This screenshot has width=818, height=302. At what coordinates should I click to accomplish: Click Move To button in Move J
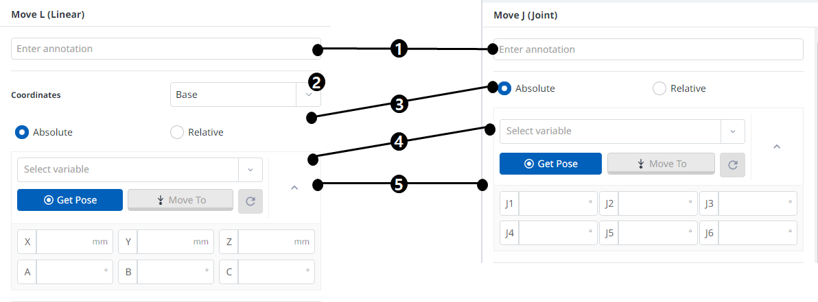(x=662, y=164)
